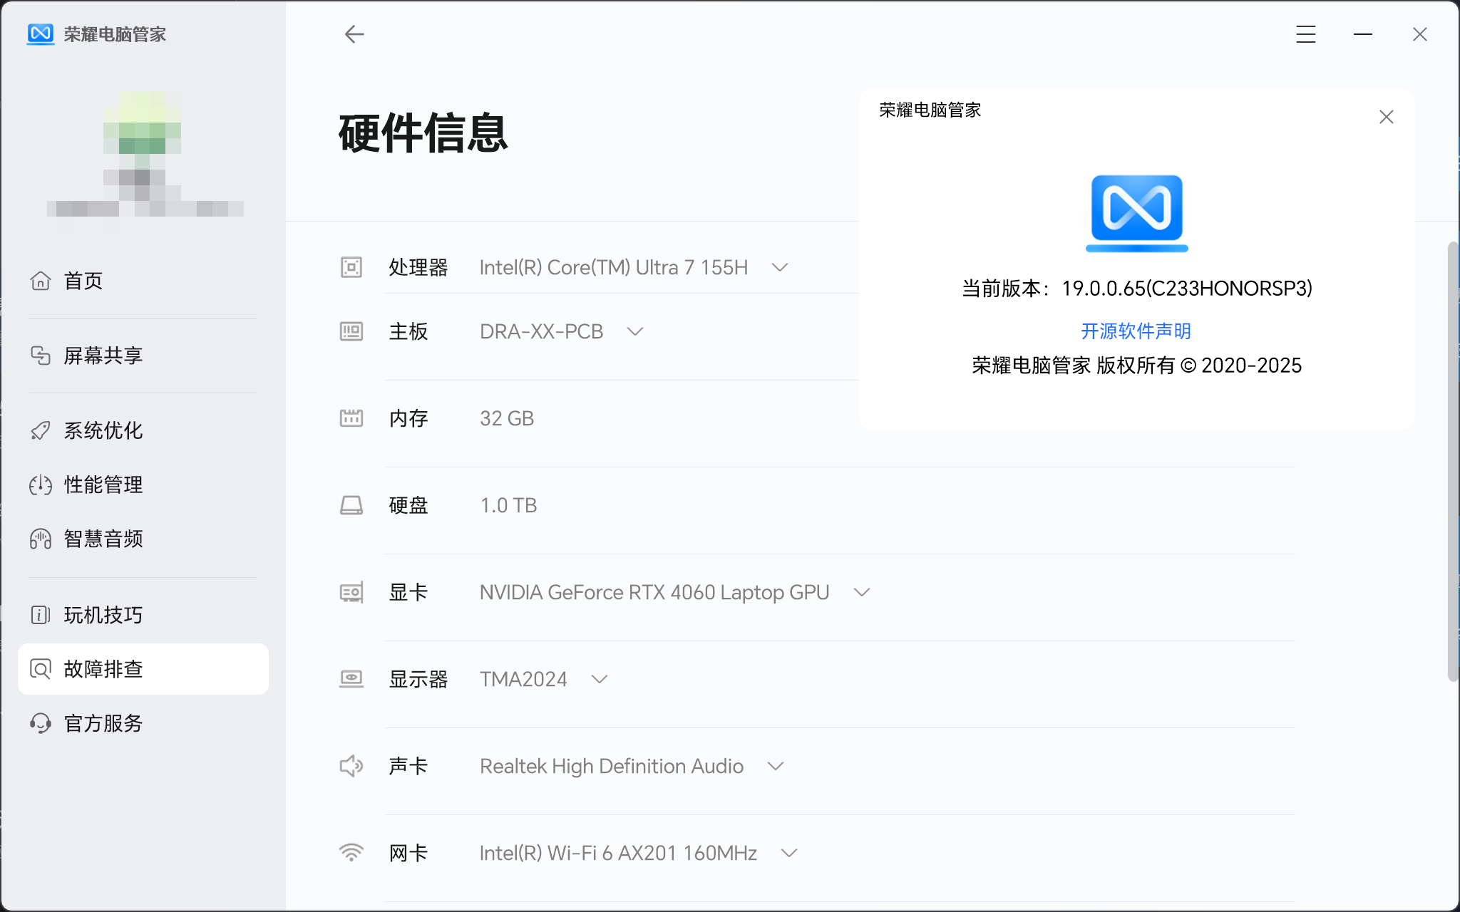
Task: Click the hard disk icon
Action: 351,505
